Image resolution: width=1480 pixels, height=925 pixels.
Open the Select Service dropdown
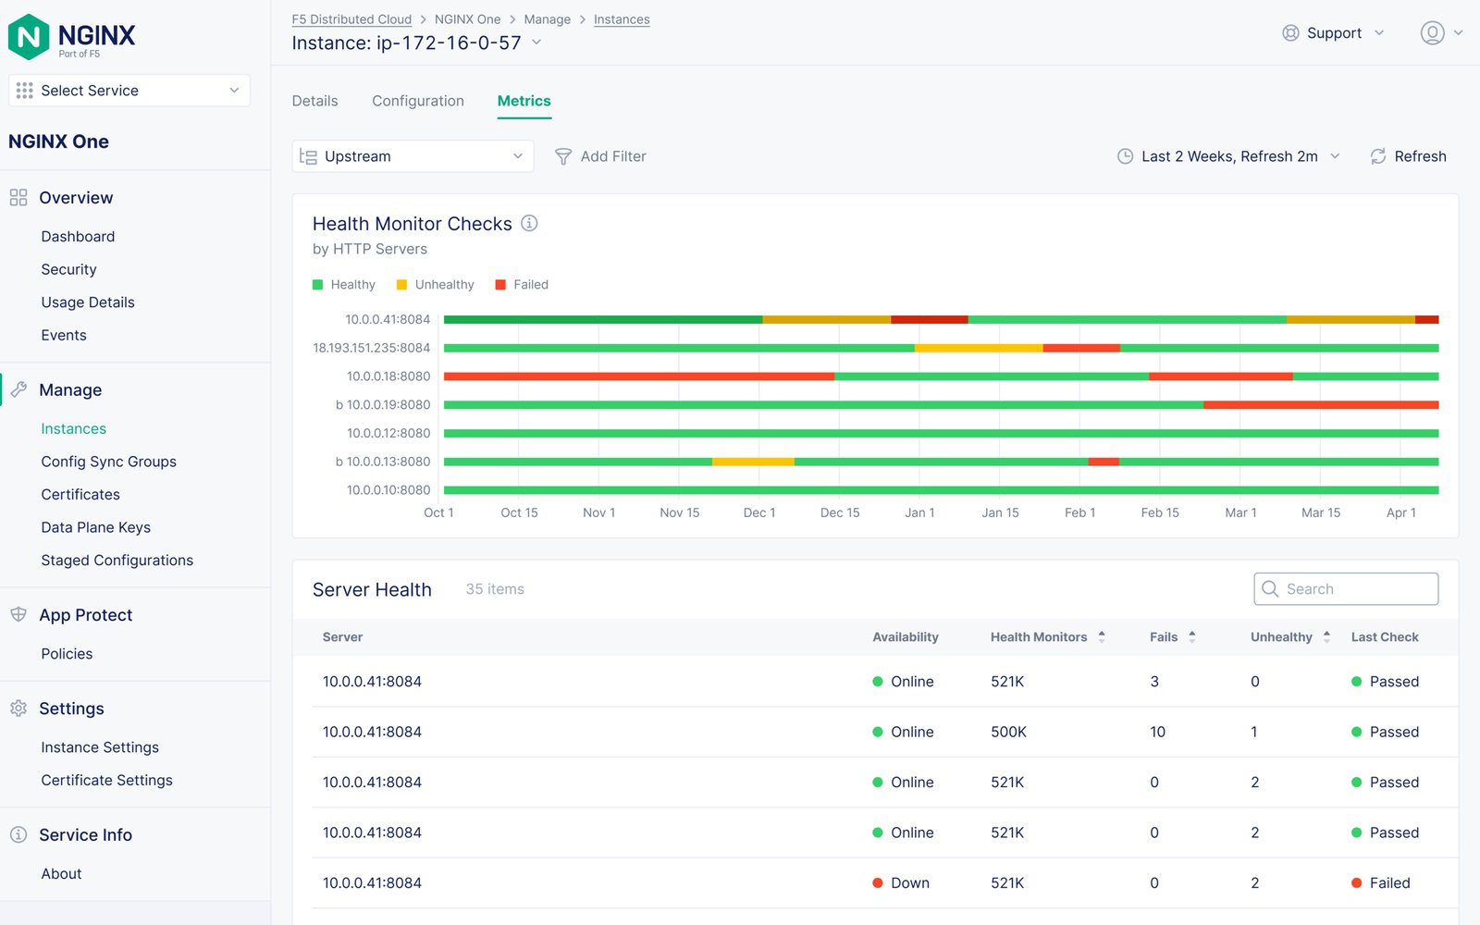pyautogui.click(x=129, y=91)
